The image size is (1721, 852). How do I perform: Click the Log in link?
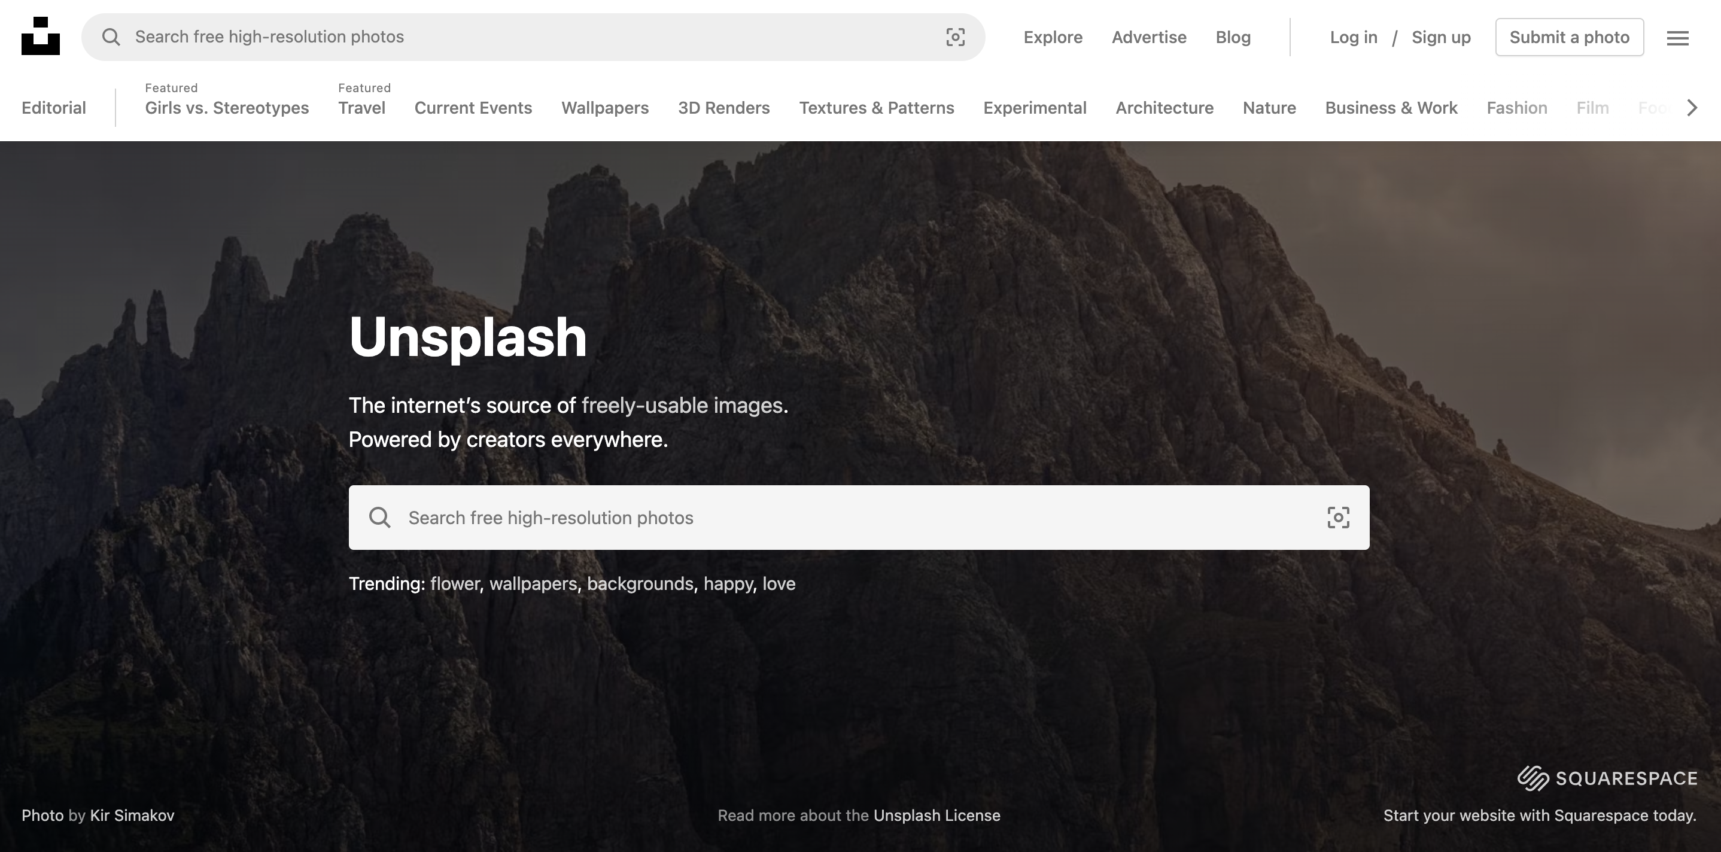[1354, 38]
